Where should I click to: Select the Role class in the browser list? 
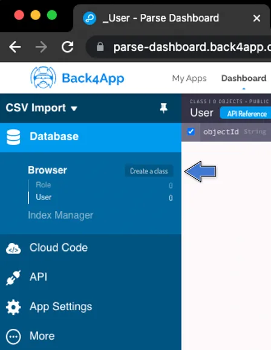coord(44,185)
